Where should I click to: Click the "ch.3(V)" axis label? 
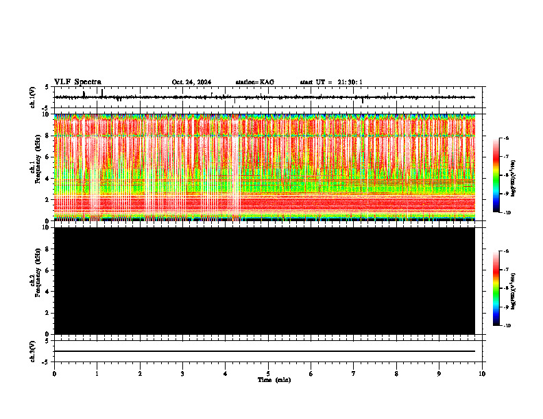32,351
